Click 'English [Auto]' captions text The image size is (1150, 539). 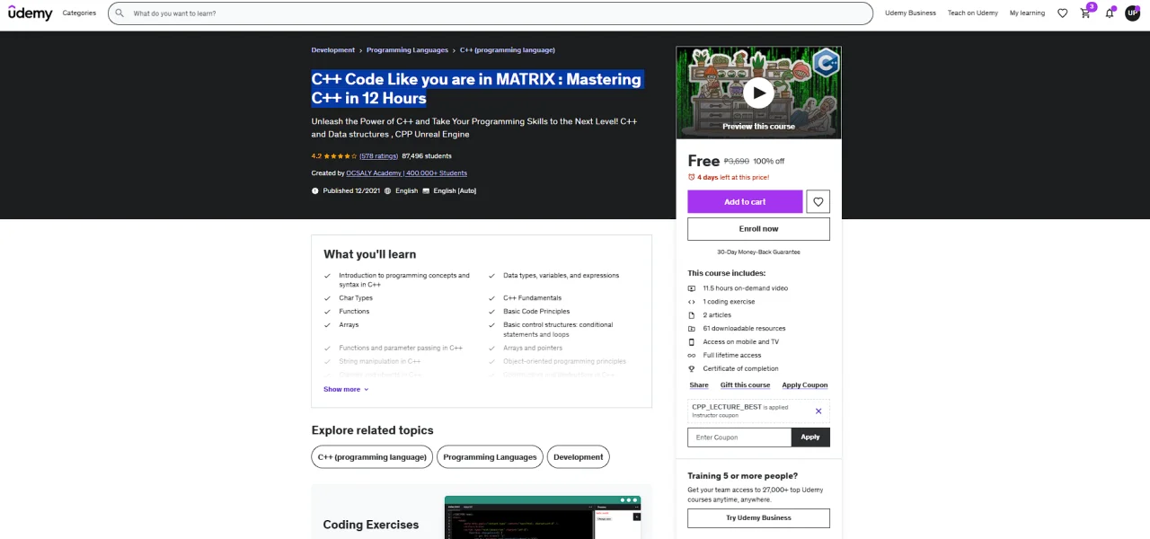455,191
